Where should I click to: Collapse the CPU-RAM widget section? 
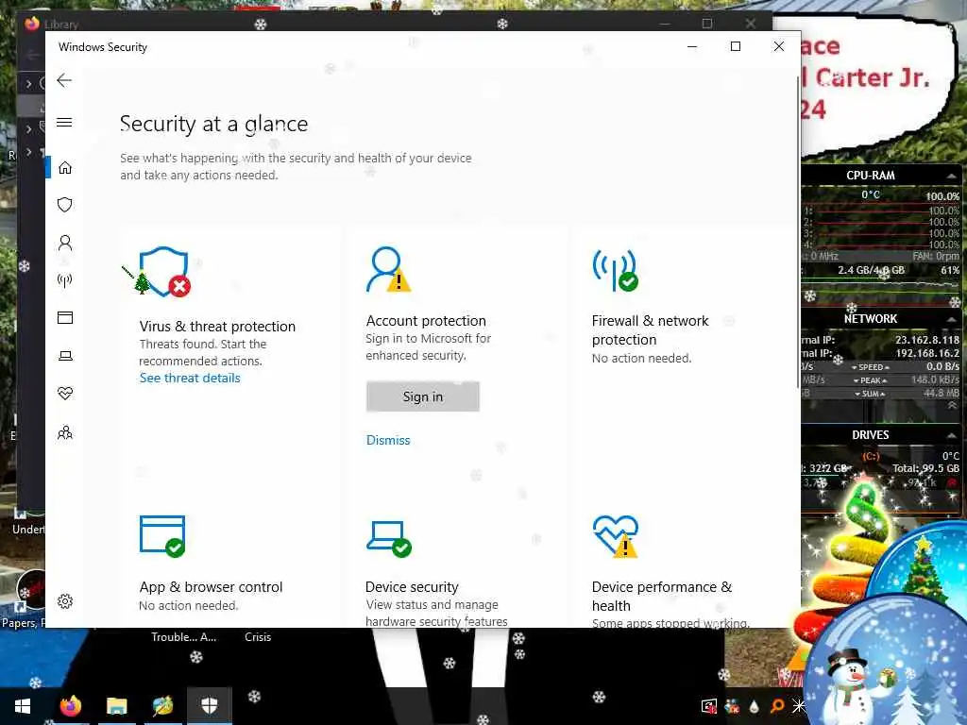pos(951,176)
